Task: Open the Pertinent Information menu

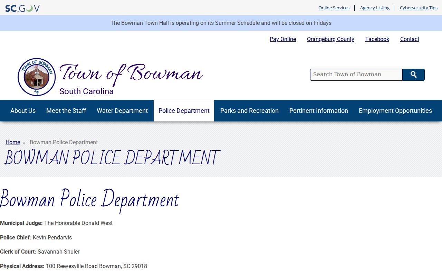Action: (x=319, y=111)
